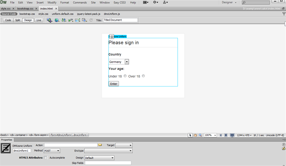Close the style.css tab
The image size is (286, 166).
pos(13,8)
